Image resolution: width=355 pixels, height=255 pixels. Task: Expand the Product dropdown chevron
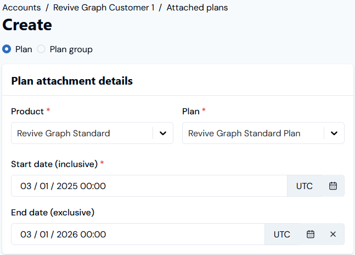[x=163, y=134]
